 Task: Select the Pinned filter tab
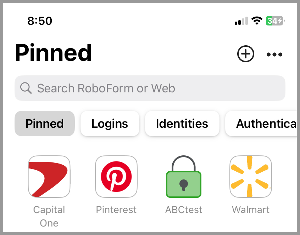pos(45,124)
